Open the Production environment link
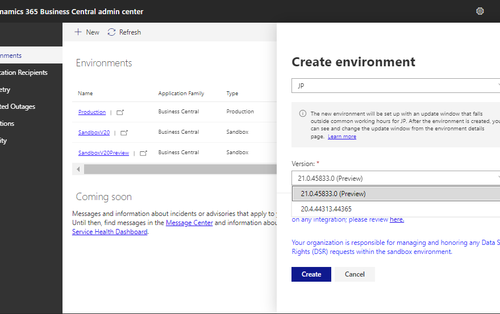The image size is (500, 314). click(x=92, y=112)
